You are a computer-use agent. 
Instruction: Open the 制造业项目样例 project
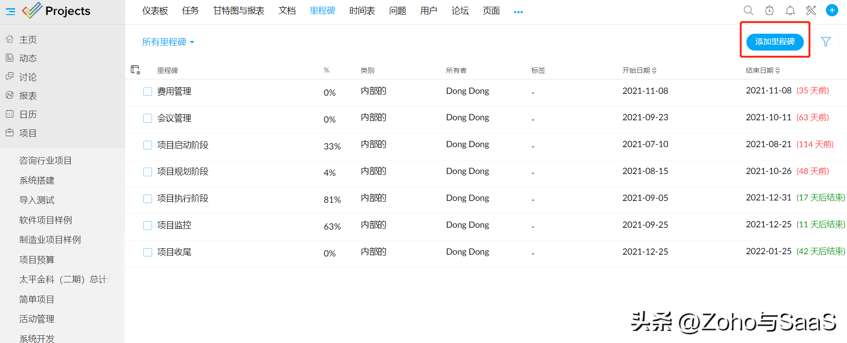50,240
